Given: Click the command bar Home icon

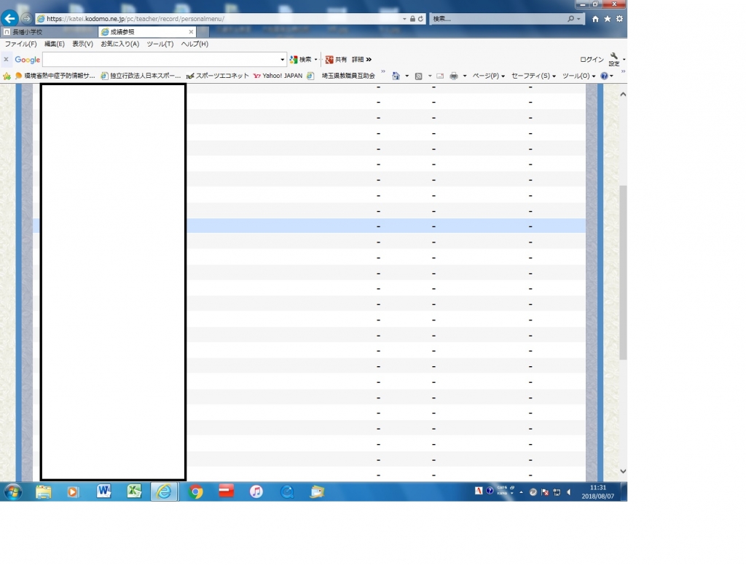Looking at the screenshot, I should point(396,76).
